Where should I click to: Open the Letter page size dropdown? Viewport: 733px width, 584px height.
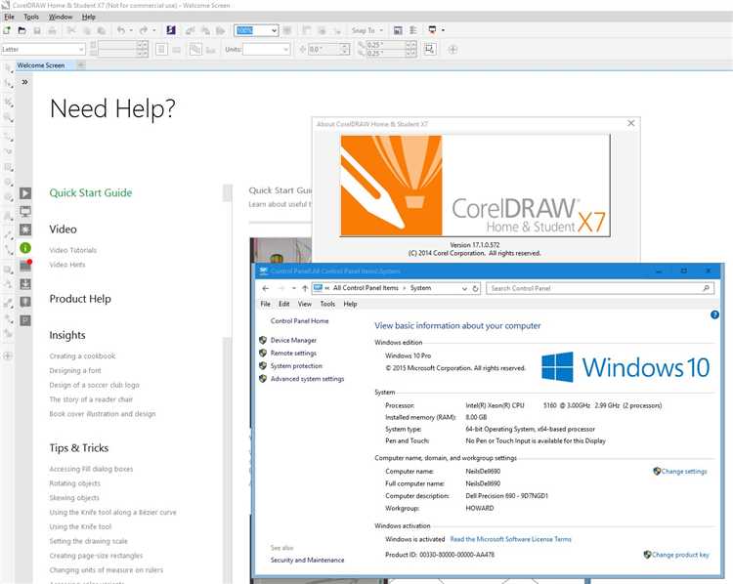click(81, 49)
